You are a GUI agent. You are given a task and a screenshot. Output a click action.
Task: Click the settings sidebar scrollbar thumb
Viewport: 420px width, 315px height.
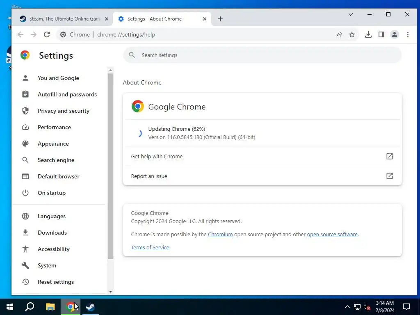click(110, 166)
